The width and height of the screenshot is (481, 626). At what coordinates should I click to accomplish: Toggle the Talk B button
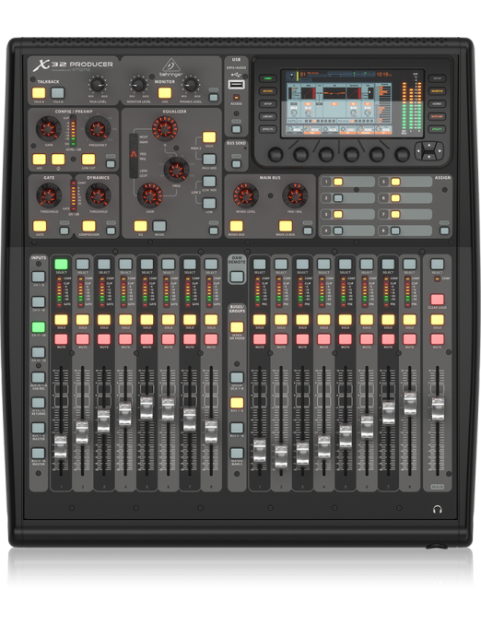tap(58, 93)
